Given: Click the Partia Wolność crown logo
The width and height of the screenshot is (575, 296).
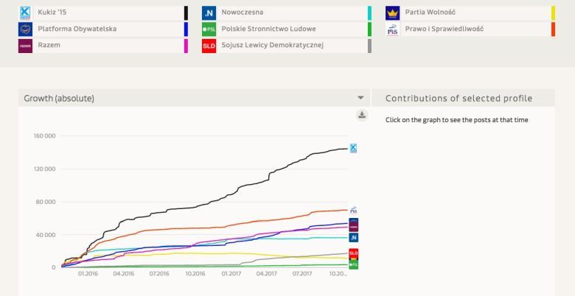Looking at the screenshot, I should point(392,13).
